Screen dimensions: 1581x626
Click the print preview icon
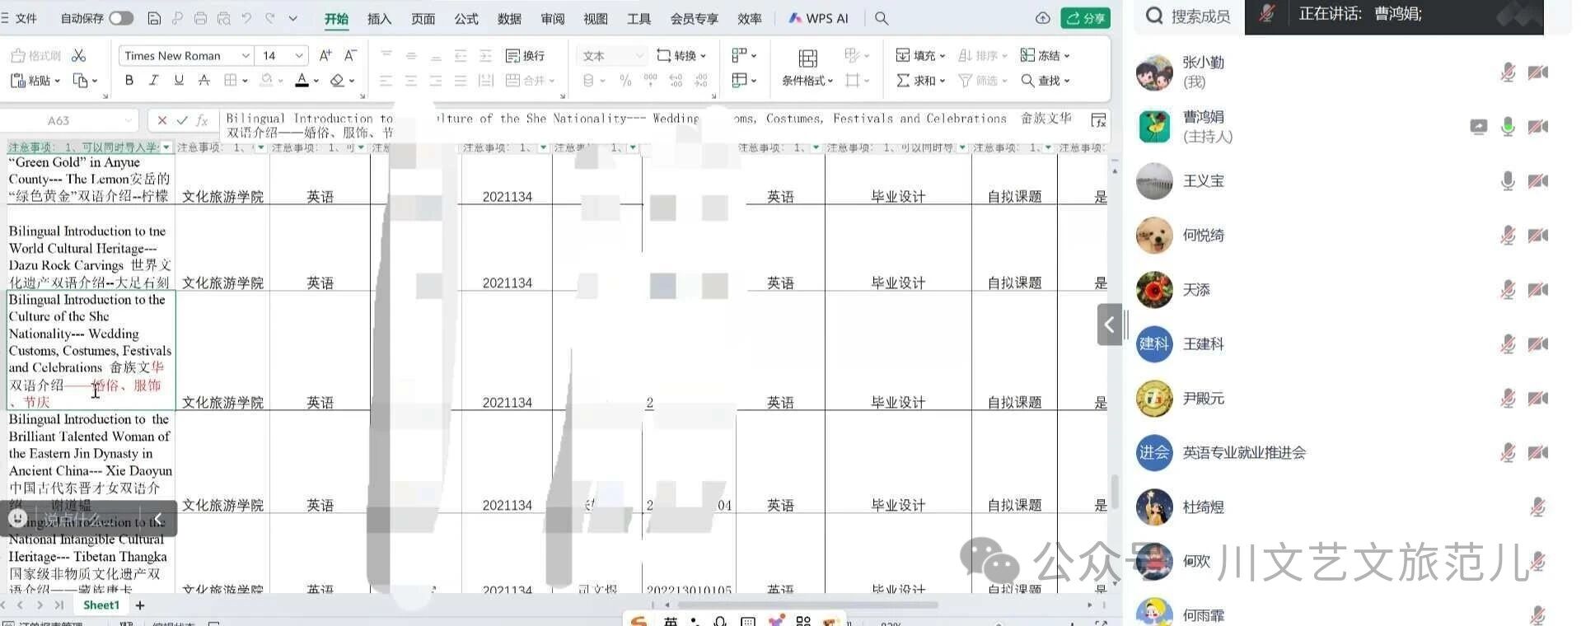(223, 18)
